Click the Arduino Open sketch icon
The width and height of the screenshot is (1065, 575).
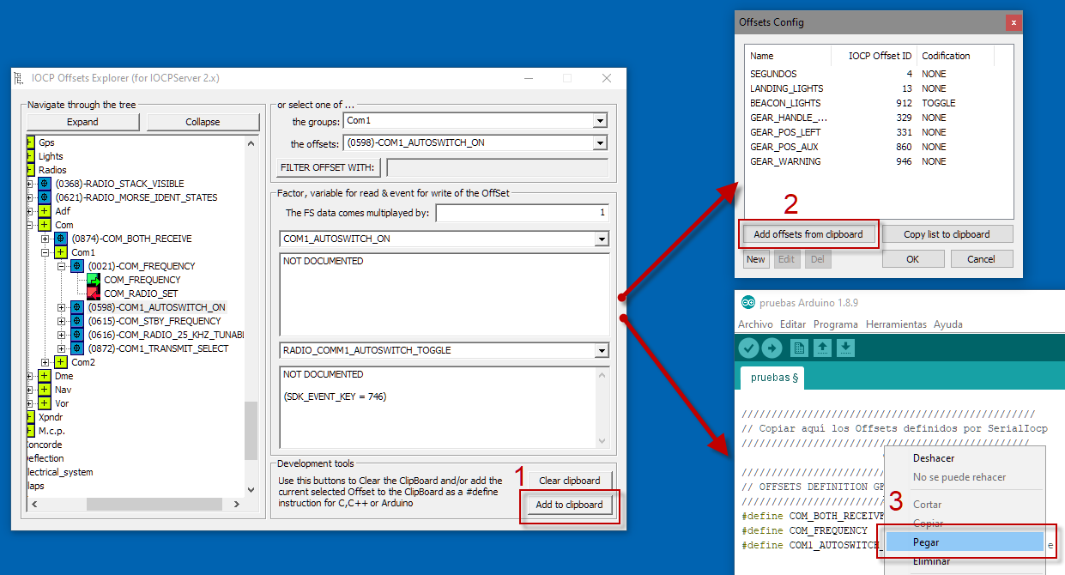tap(823, 348)
